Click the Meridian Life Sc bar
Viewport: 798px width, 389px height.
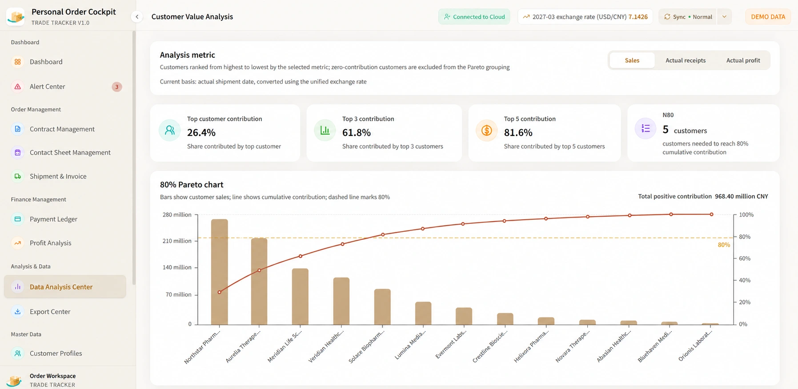coord(300,297)
